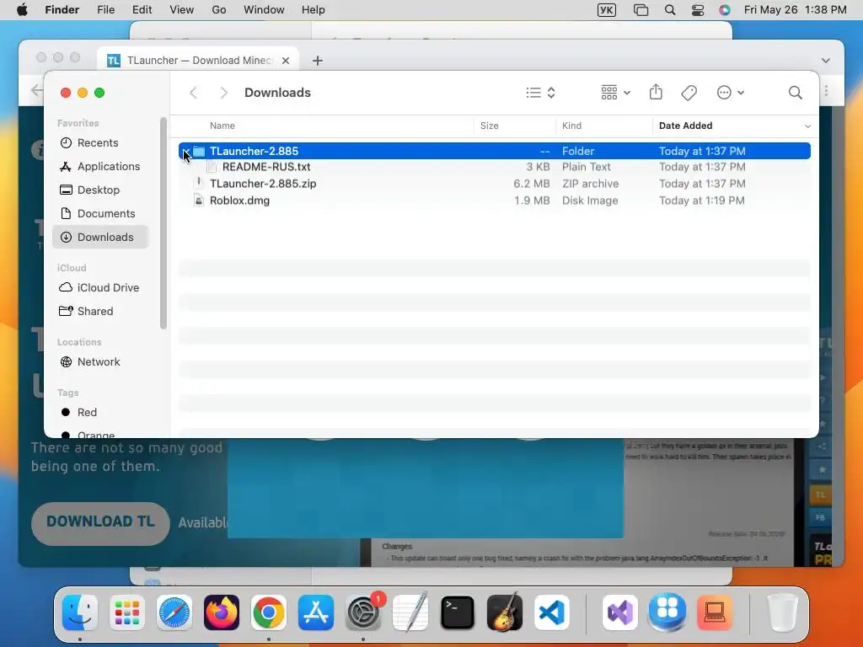
Task: Click the Siri menu bar icon
Action: pyautogui.click(x=725, y=10)
